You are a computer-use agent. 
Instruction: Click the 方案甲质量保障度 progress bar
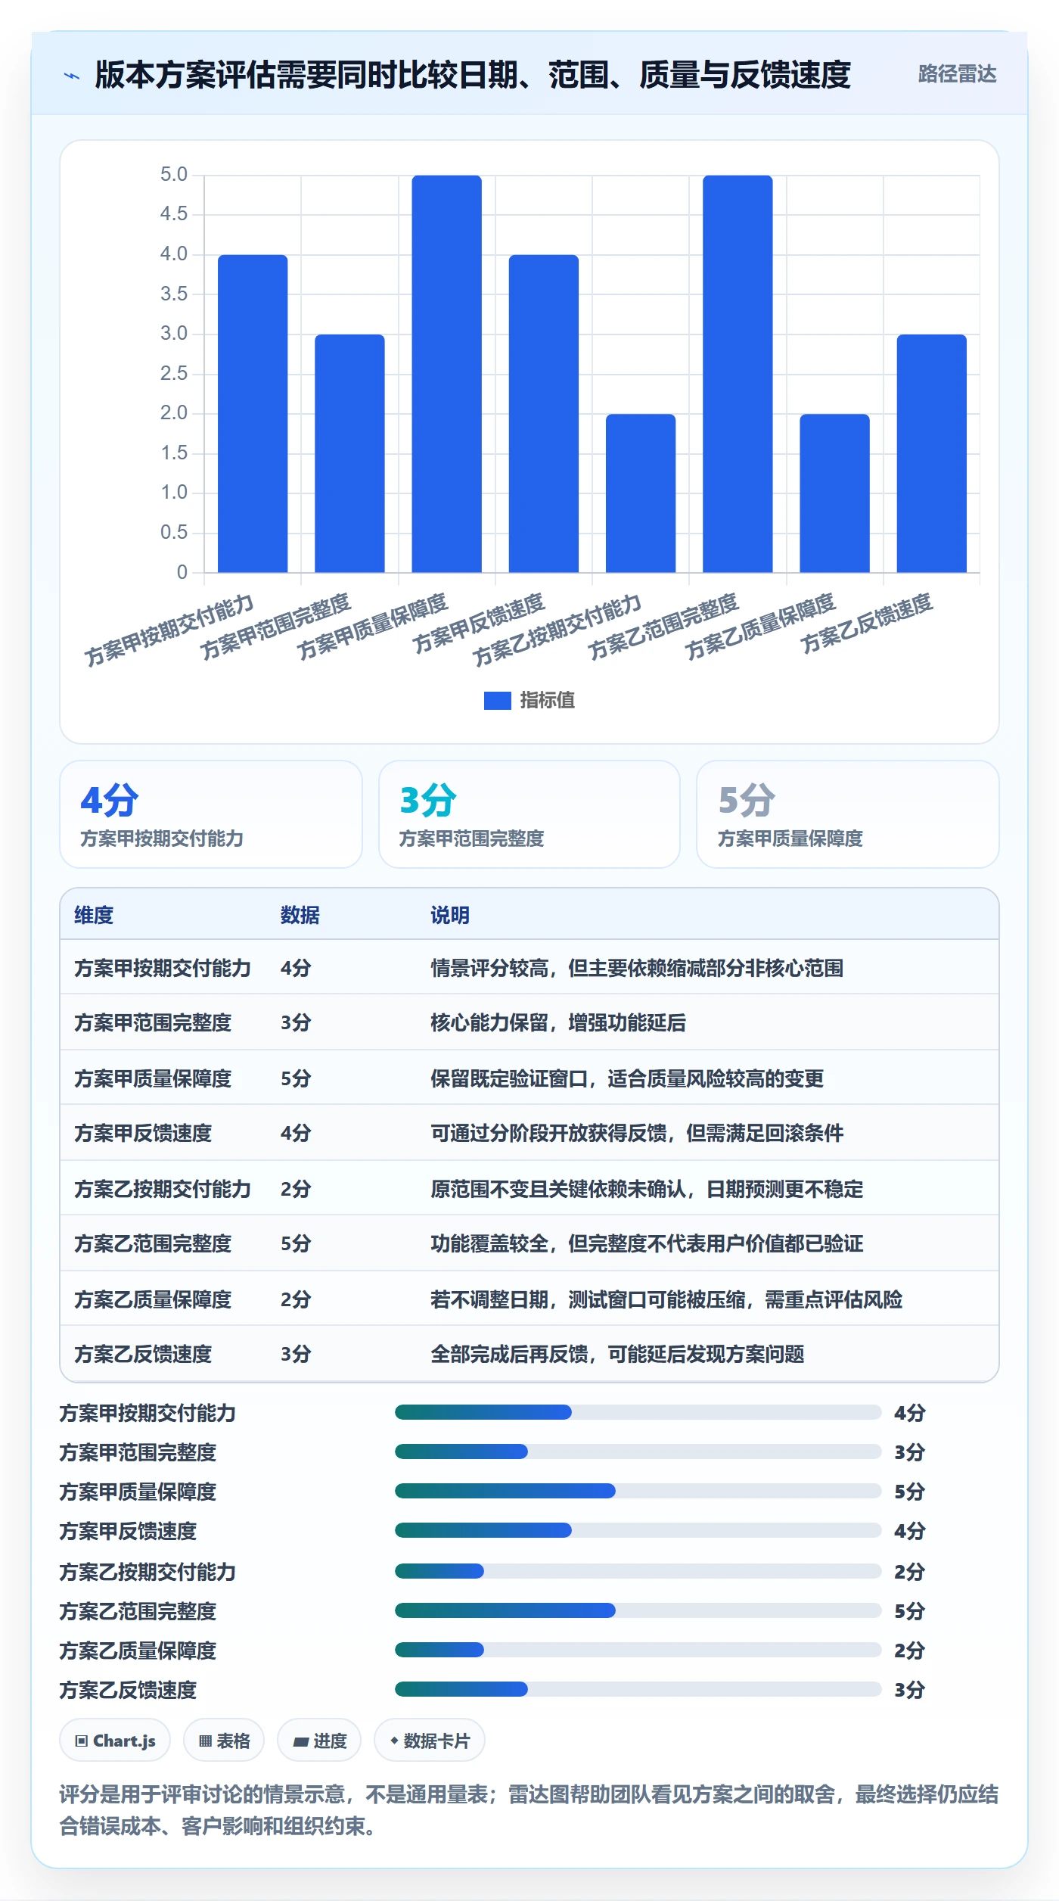coord(638,1491)
